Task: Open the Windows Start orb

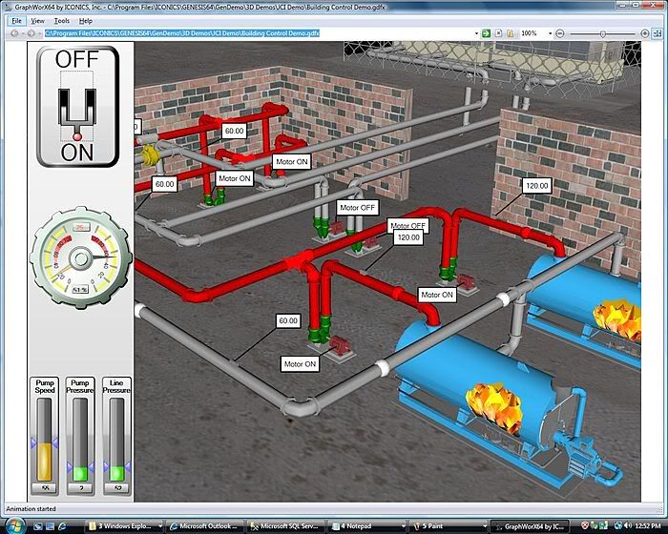Action: (16, 524)
